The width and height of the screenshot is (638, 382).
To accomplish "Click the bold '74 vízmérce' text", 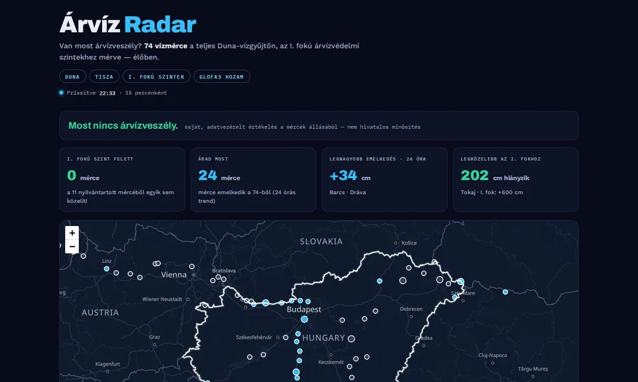I will click(166, 46).
